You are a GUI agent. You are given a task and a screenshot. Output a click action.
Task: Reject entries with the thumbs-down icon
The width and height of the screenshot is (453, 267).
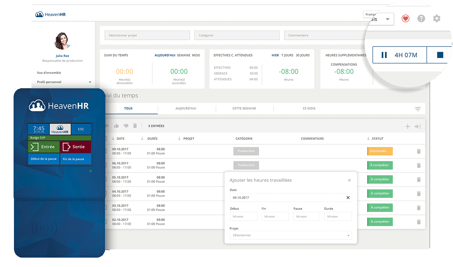click(126, 126)
